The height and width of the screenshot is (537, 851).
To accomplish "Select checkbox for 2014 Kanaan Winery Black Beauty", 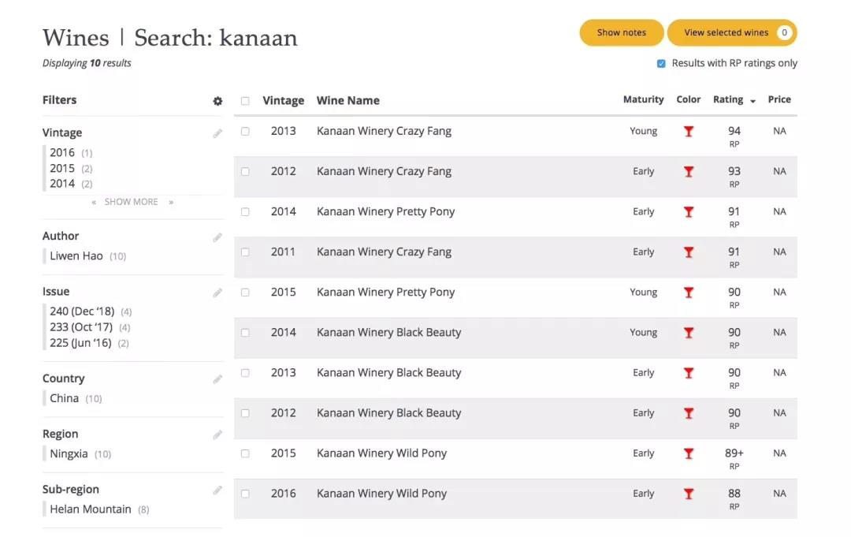I will tap(245, 332).
